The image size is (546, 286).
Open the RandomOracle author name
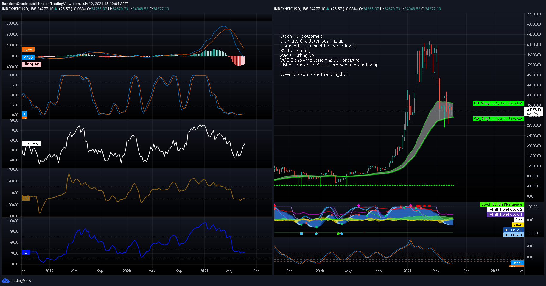click(x=15, y=4)
